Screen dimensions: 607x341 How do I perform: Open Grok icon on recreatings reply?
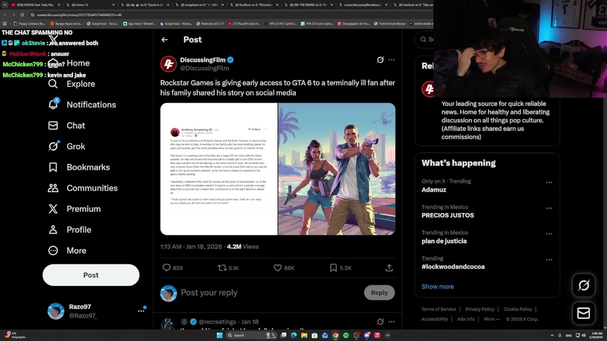380,322
